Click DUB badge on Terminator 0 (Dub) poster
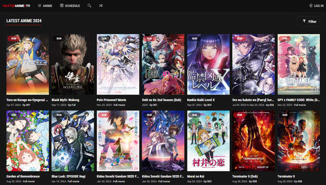Screen dimensions: 326x185 (x=240, y=115)
